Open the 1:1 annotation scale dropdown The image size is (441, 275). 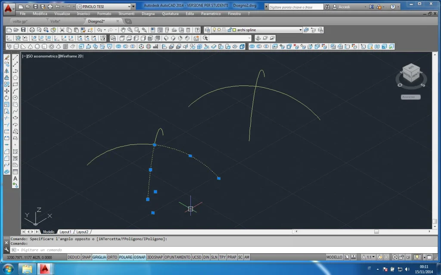tap(370, 257)
